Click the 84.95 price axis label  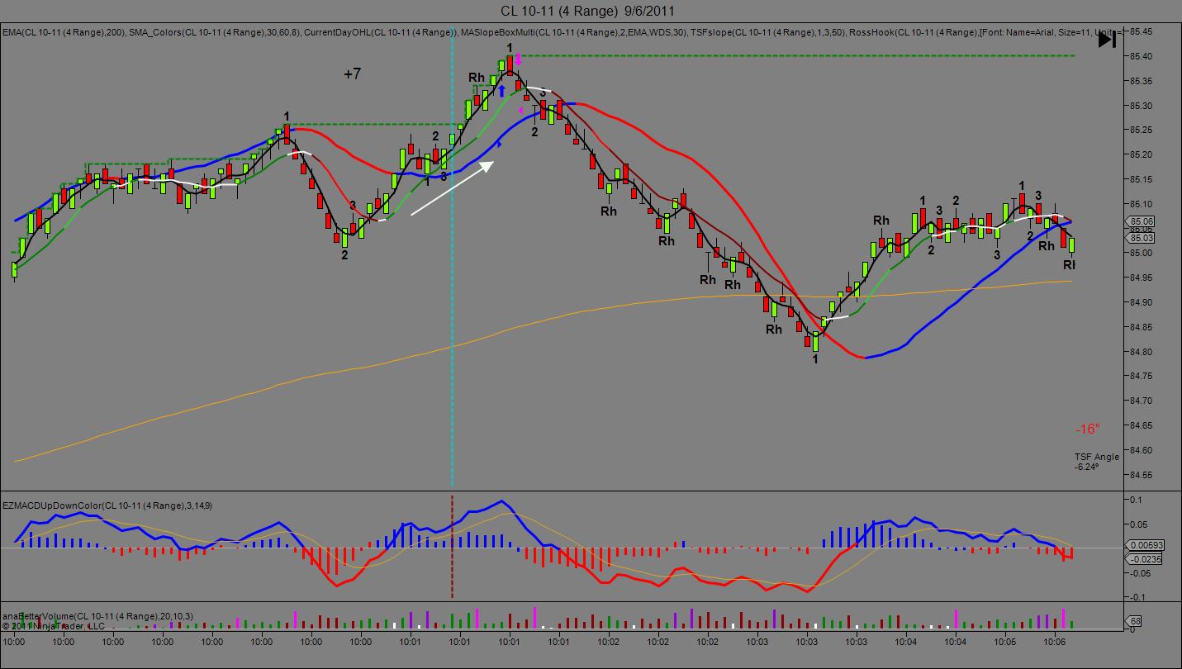1143,278
